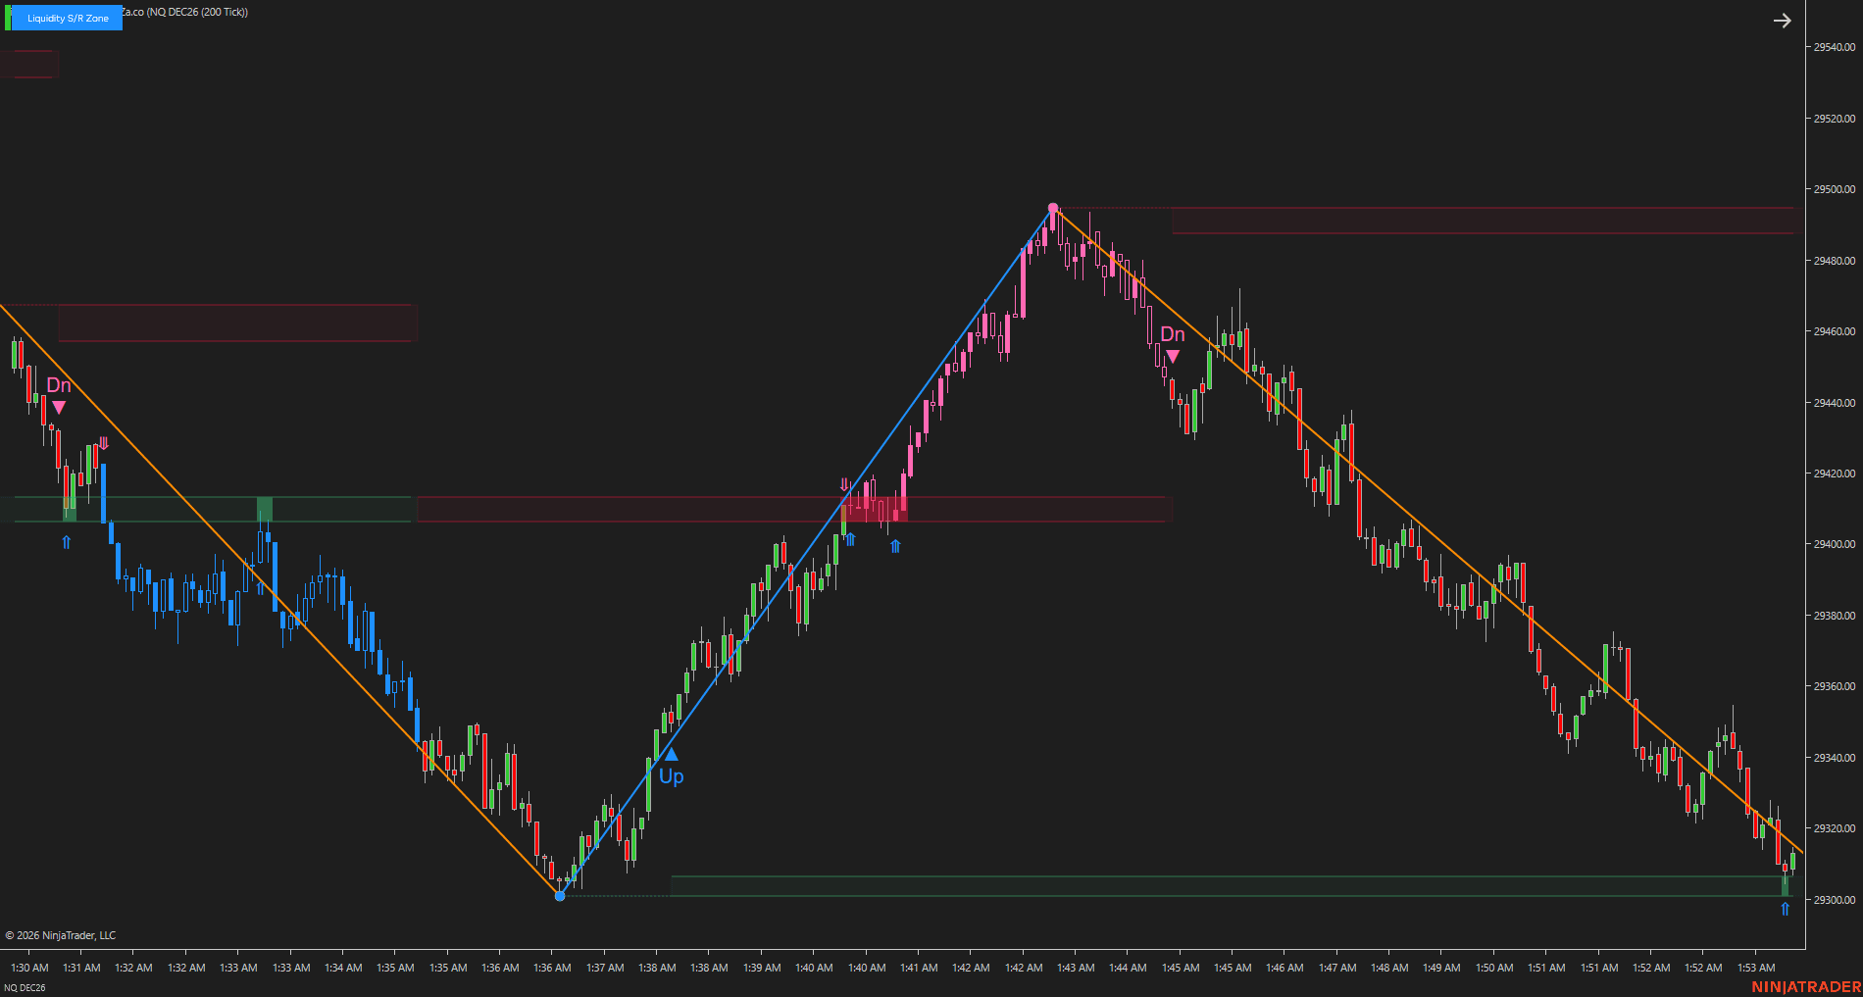1863x997 pixels.
Task: Select the pink swing high dot at peak
Action: [x=1053, y=208]
